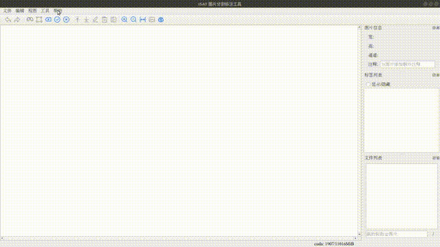Start Segment Anything annotation tool

point(30,20)
